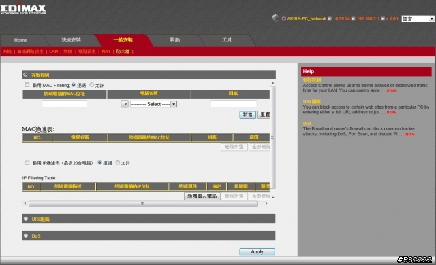Select the DoS section radio button
Screen dimensions: 436x265
(x=26, y=236)
